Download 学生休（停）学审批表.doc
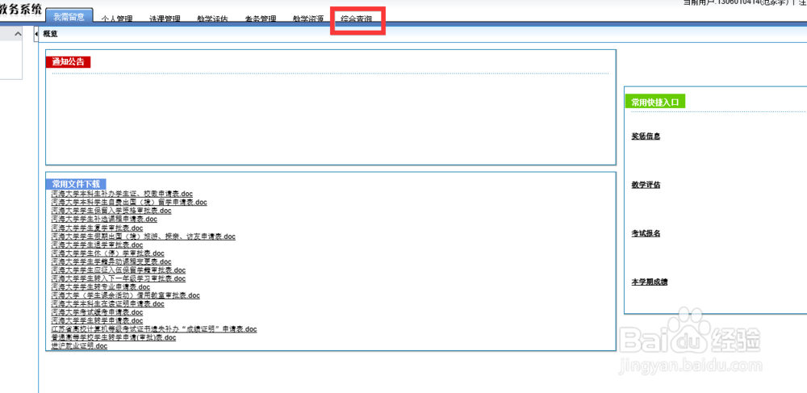 click(107, 253)
